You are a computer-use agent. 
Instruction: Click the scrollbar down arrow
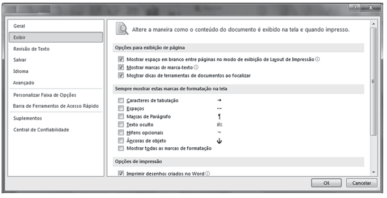click(x=373, y=172)
